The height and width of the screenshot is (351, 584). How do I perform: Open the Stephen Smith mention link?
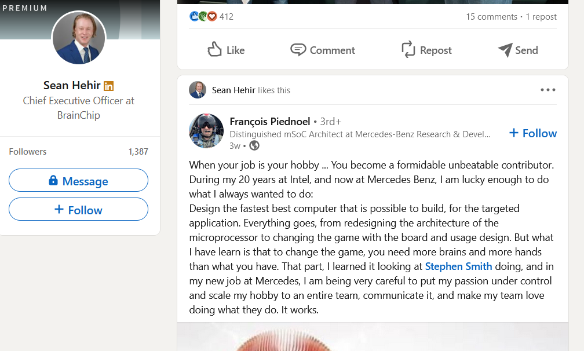pyautogui.click(x=458, y=266)
